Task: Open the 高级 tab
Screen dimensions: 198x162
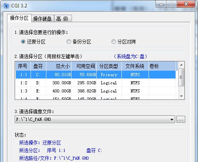Action: pyautogui.click(x=63, y=19)
